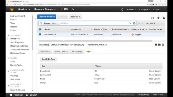
Task: Click the filter help question icon
Action: click(x=134, y=23)
